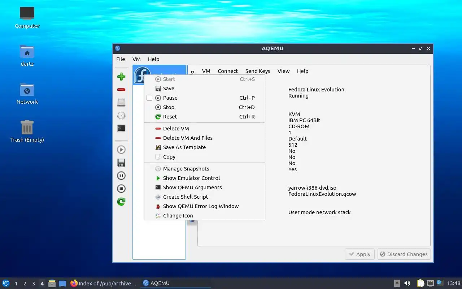Click the removable media eject tray icon

(x=397, y=283)
